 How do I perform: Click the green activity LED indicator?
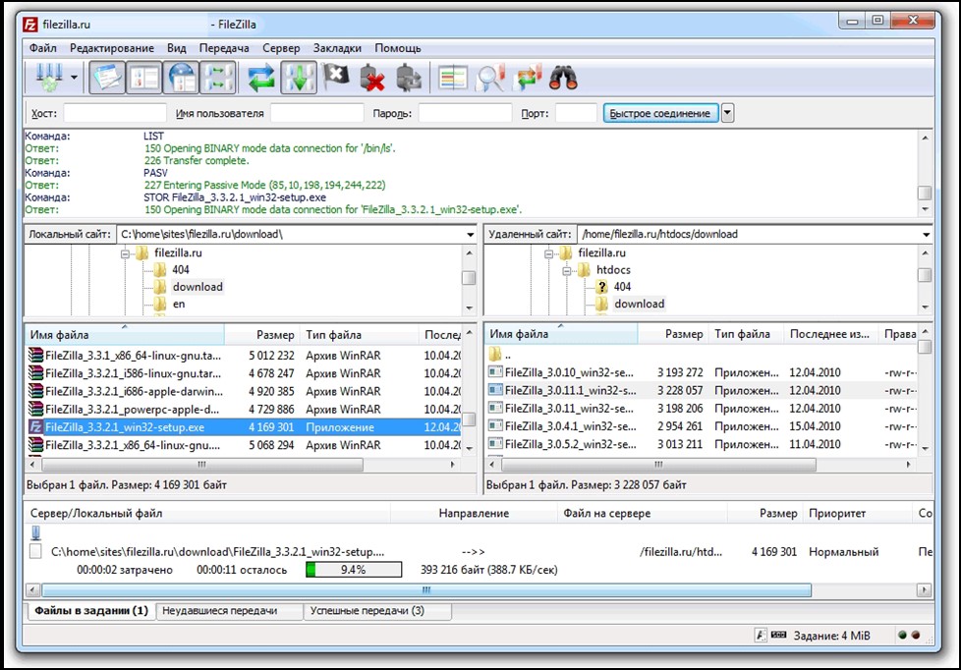(902, 635)
